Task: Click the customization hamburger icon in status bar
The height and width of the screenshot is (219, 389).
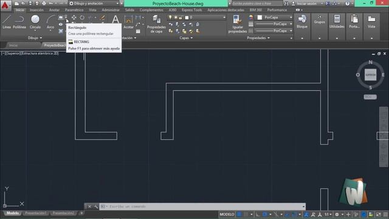Action: pyautogui.click(x=385, y=214)
